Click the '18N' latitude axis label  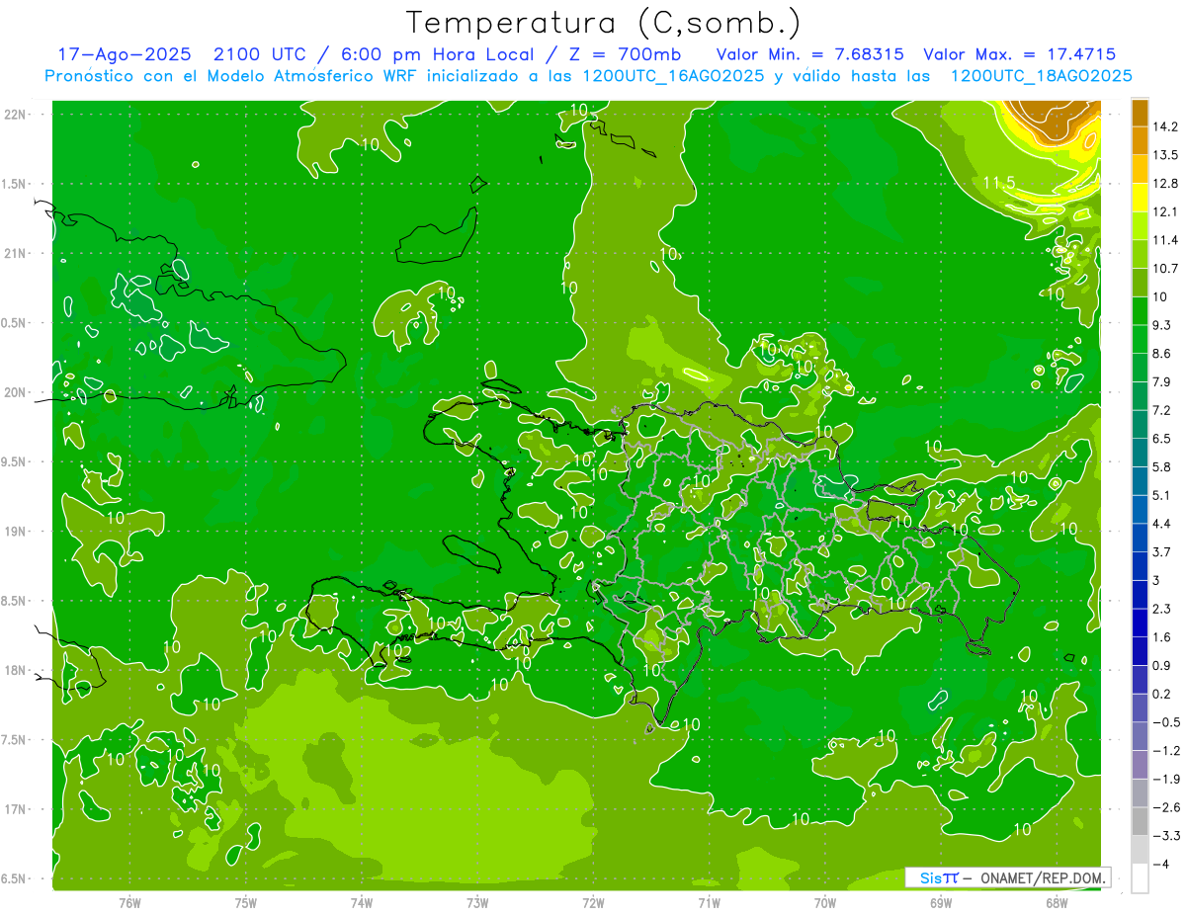[15, 670]
